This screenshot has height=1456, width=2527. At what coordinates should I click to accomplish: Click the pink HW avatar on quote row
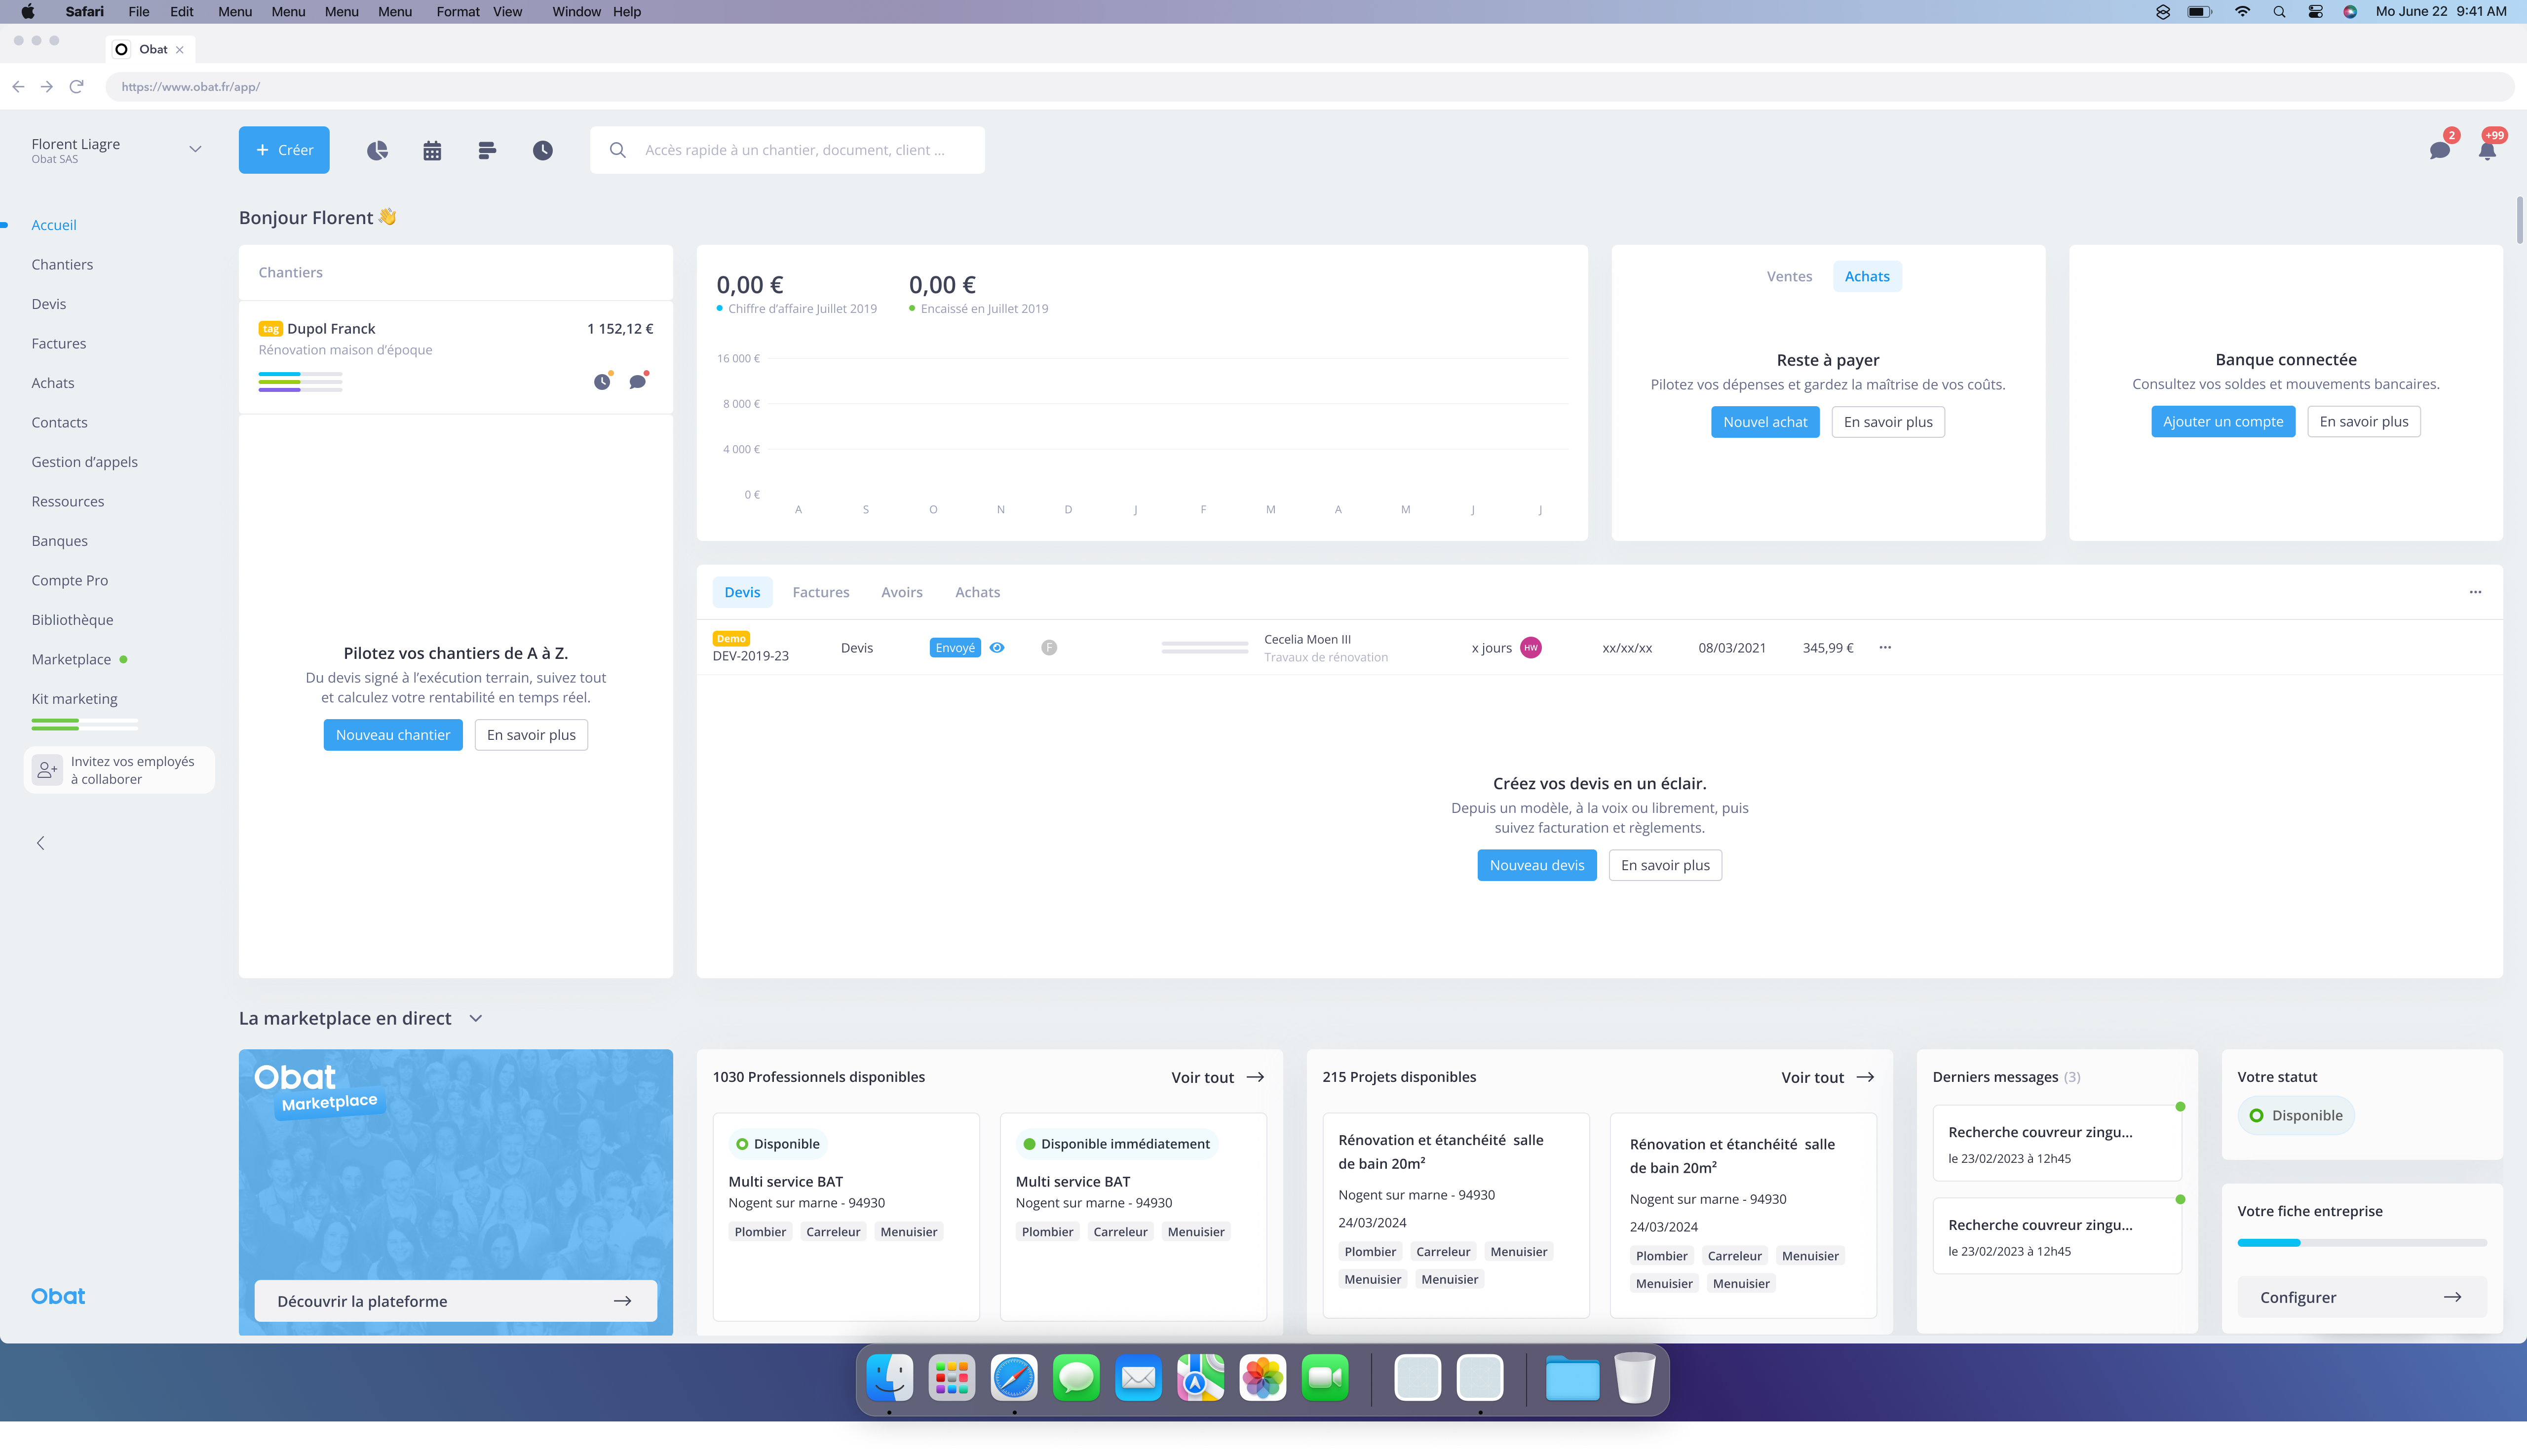tap(1530, 648)
